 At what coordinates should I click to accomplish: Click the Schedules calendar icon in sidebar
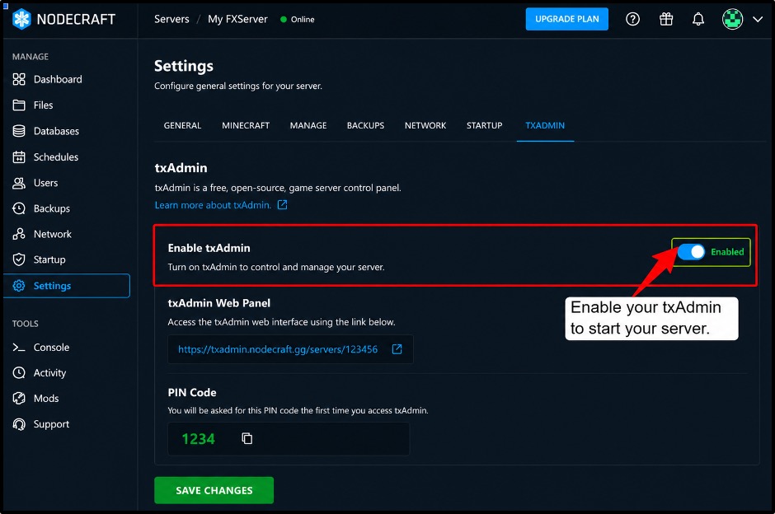pos(19,157)
